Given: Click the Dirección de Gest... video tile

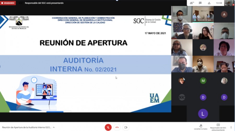Looking at the screenshot, I should (x=203, y=14).
